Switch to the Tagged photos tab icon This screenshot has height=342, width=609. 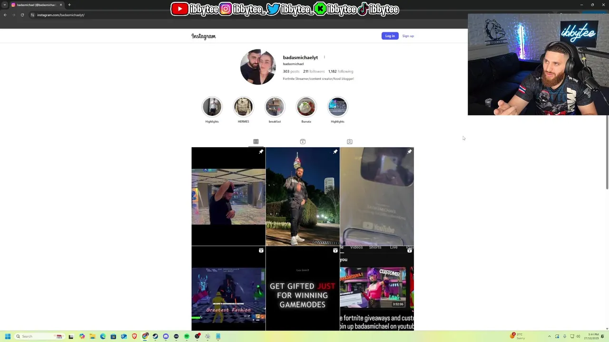point(350,142)
